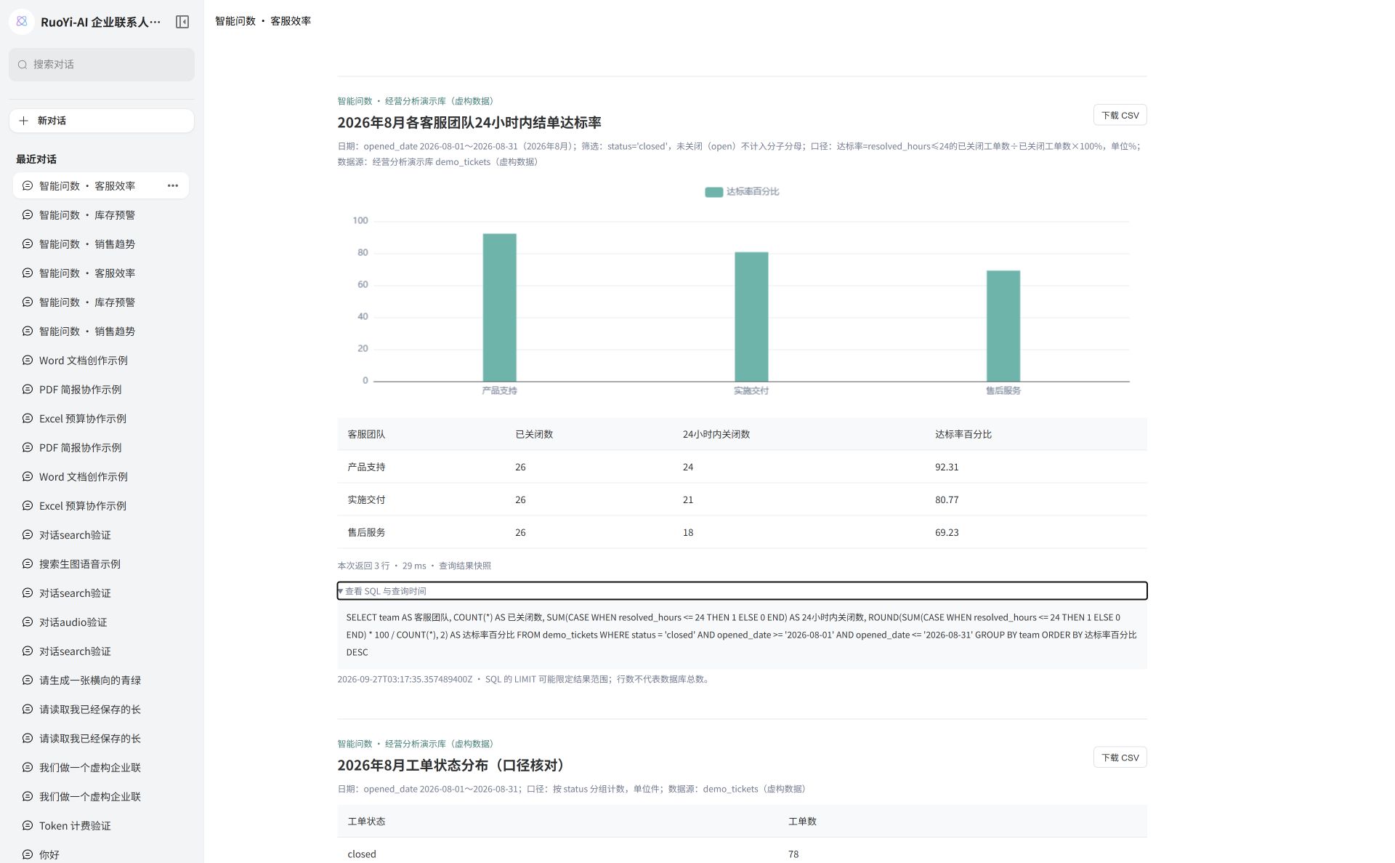This screenshot has height=863, width=1395.
Task: Click the 产品支持 bar in chart
Action: pos(500,308)
